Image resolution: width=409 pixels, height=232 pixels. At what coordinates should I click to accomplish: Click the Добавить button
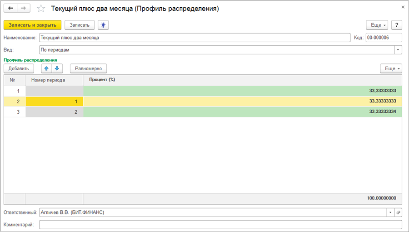[19, 68]
